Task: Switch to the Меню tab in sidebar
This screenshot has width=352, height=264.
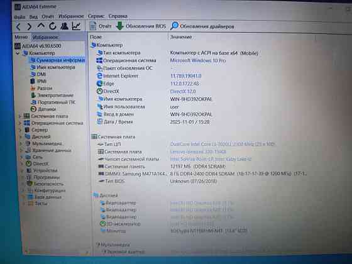Action: pyautogui.click(x=21, y=37)
